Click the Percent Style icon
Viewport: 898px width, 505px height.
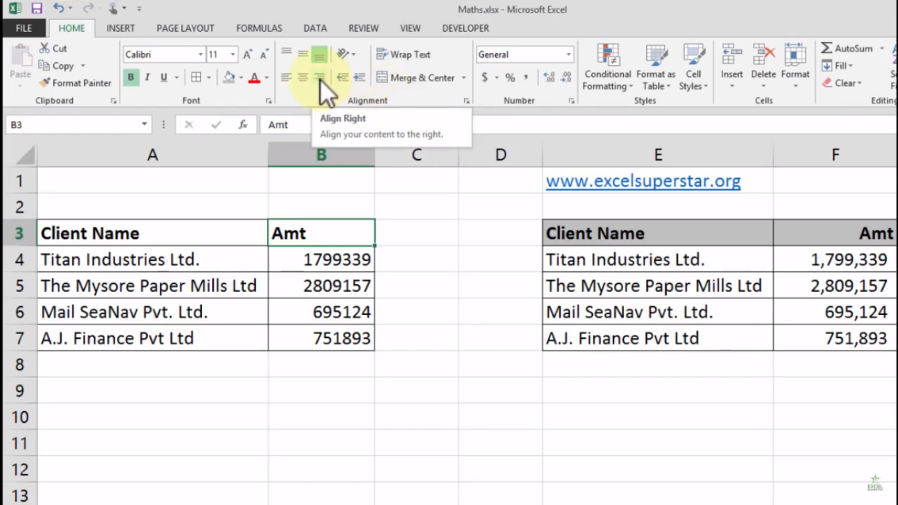[509, 77]
